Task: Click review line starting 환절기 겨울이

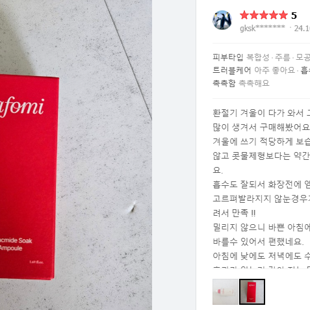Action: tap(261, 113)
